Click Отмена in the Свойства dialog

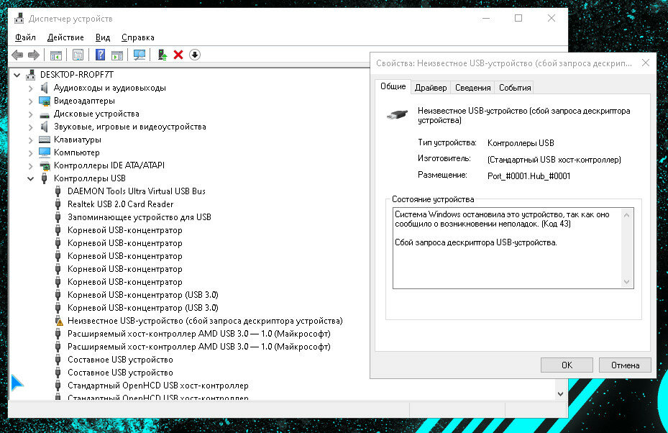[x=625, y=365]
